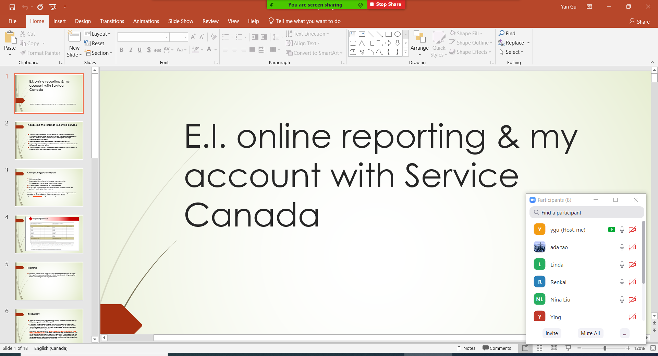Open the Transitions tab
This screenshot has width=658, height=356.
(112, 21)
